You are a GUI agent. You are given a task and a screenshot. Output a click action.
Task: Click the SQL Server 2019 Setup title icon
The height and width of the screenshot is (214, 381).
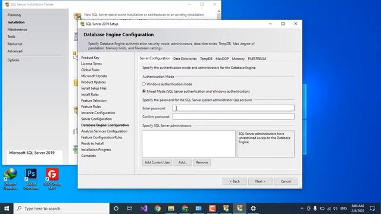click(x=82, y=24)
